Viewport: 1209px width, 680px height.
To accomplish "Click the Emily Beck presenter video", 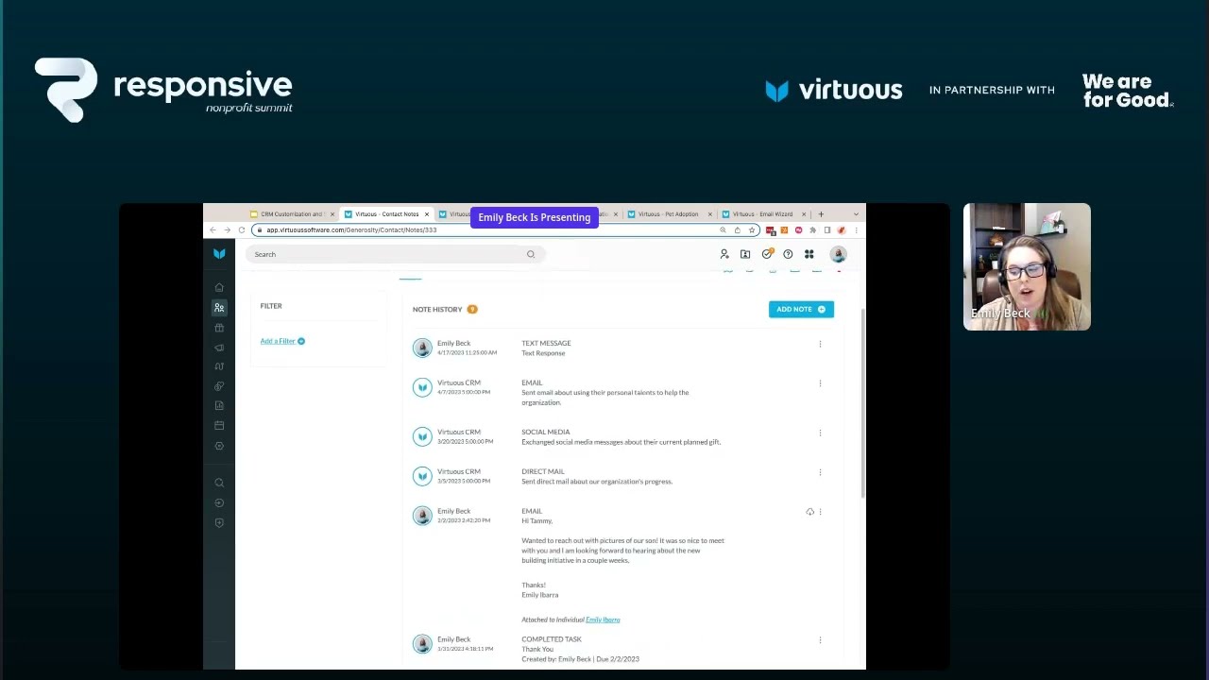I will point(1027,267).
